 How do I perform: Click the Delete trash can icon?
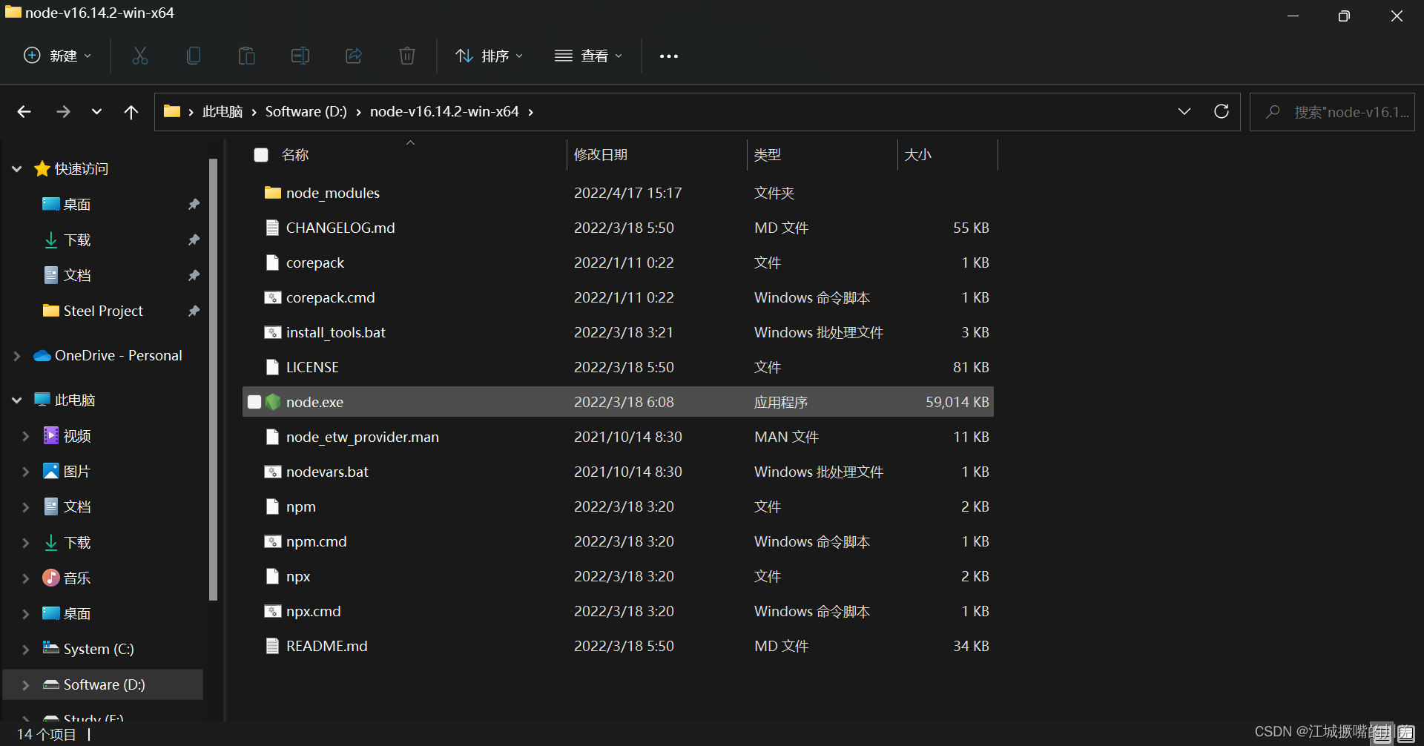(x=407, y=56)
